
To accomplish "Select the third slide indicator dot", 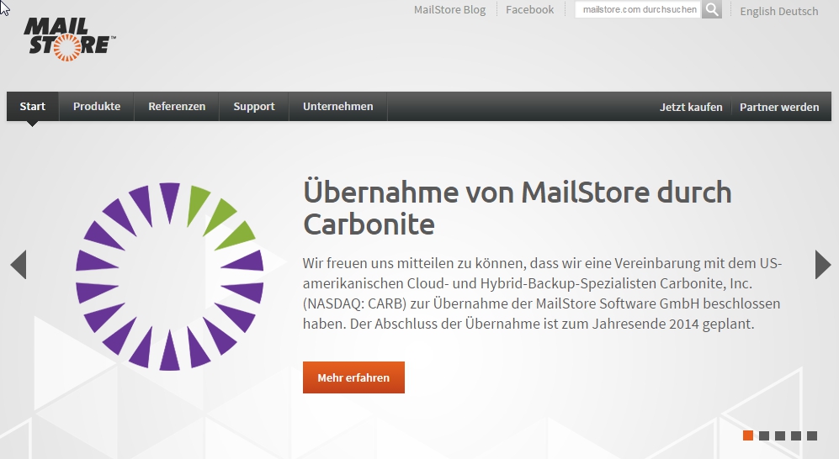I will point(780,435).
